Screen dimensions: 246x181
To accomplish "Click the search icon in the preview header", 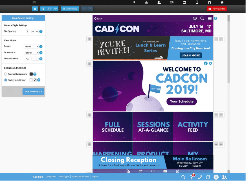I will point(202,19).
